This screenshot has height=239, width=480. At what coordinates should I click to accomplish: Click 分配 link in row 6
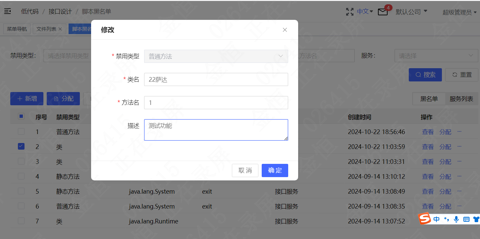coord(445,206)
